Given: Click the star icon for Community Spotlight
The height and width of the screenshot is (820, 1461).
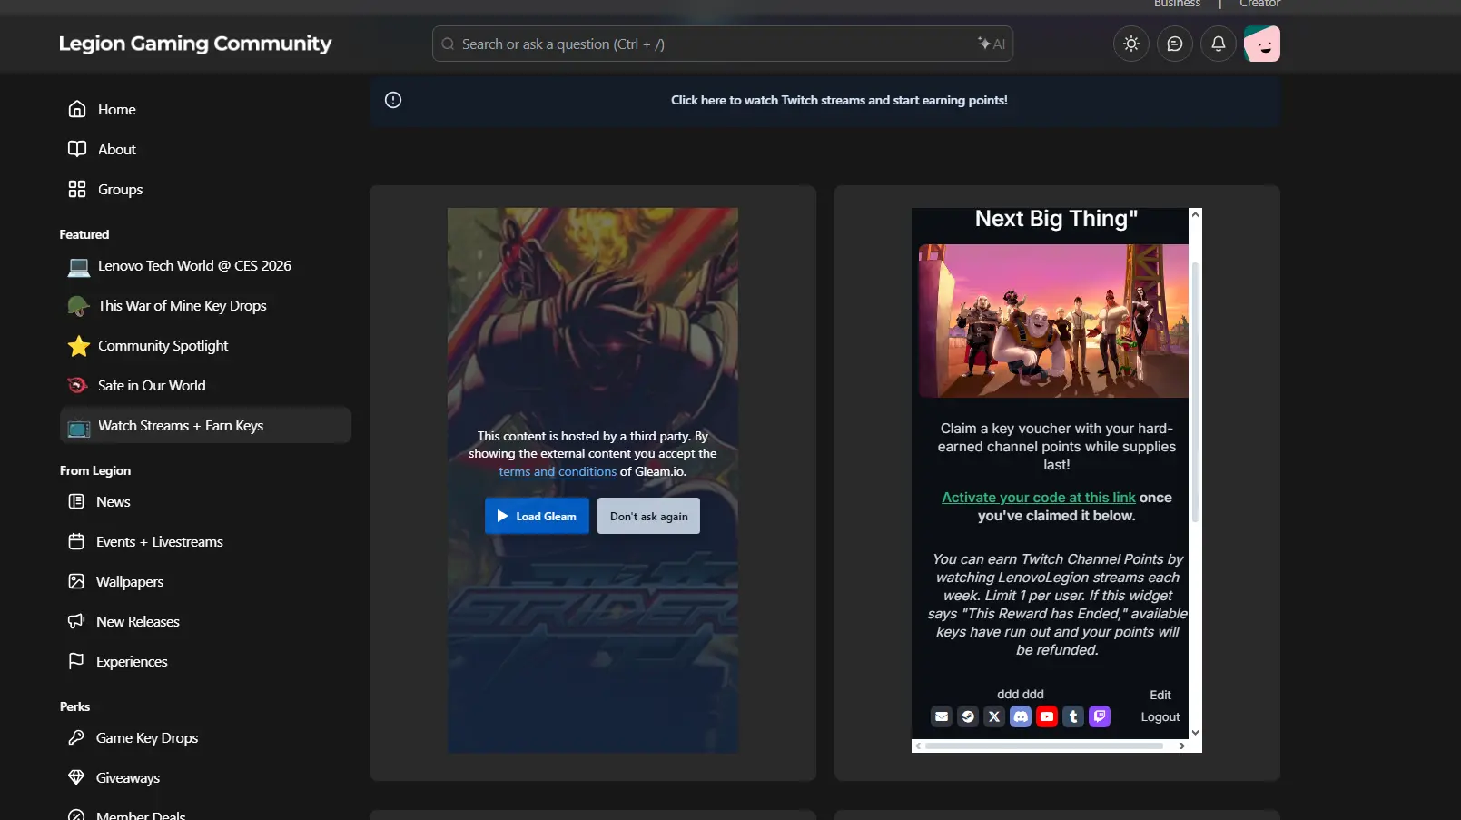Looking at the screenshot, I should click(x=79, y=346).
